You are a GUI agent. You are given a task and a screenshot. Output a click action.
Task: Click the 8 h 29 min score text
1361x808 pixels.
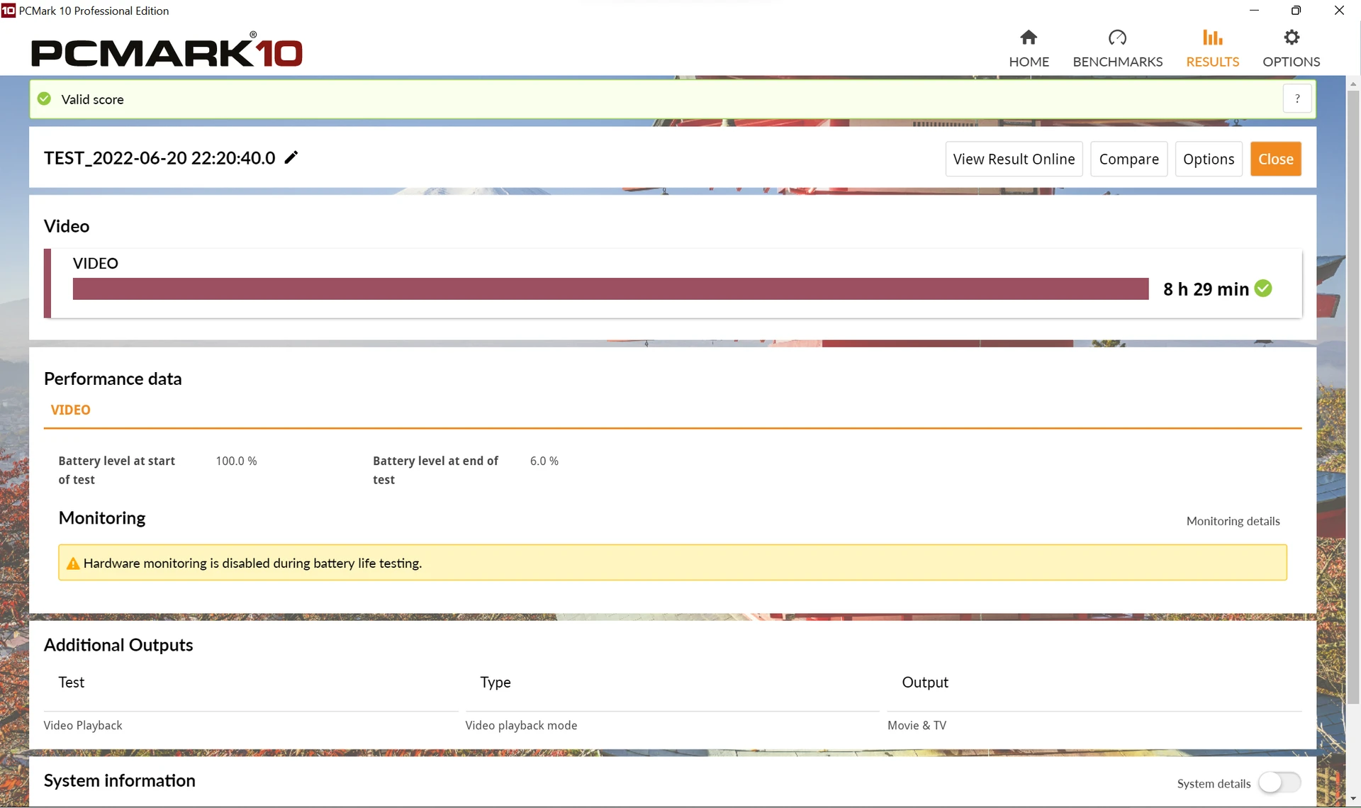pos(1206,289)
